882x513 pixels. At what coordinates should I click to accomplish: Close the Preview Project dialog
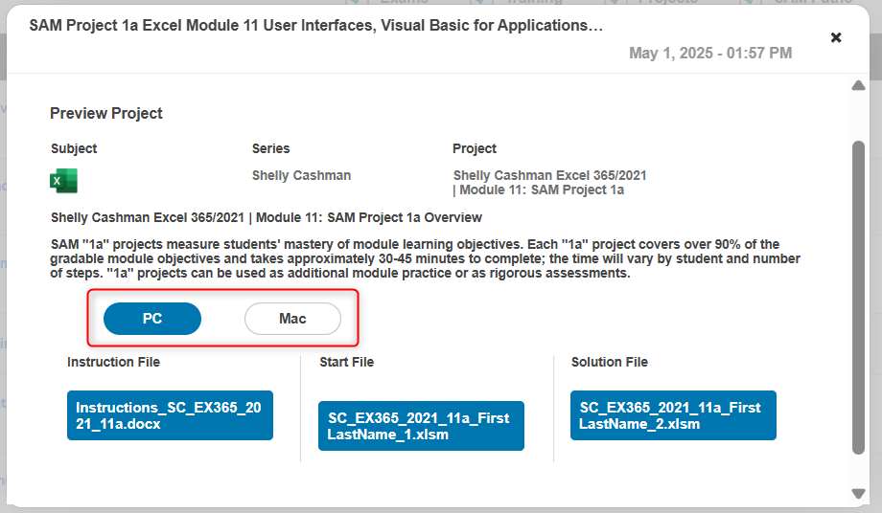pyautogui.click(x=836, y=37)
